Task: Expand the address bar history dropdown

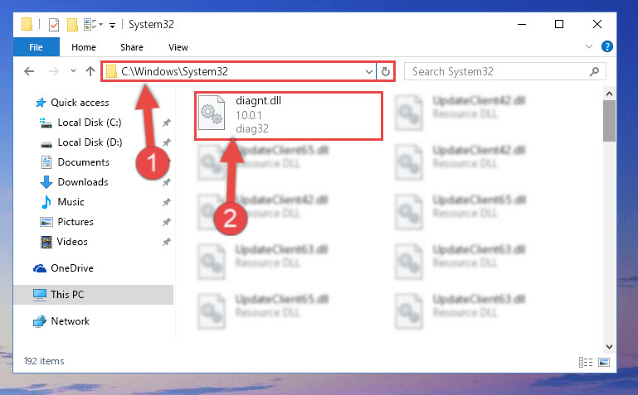Action: pos(368,72)
